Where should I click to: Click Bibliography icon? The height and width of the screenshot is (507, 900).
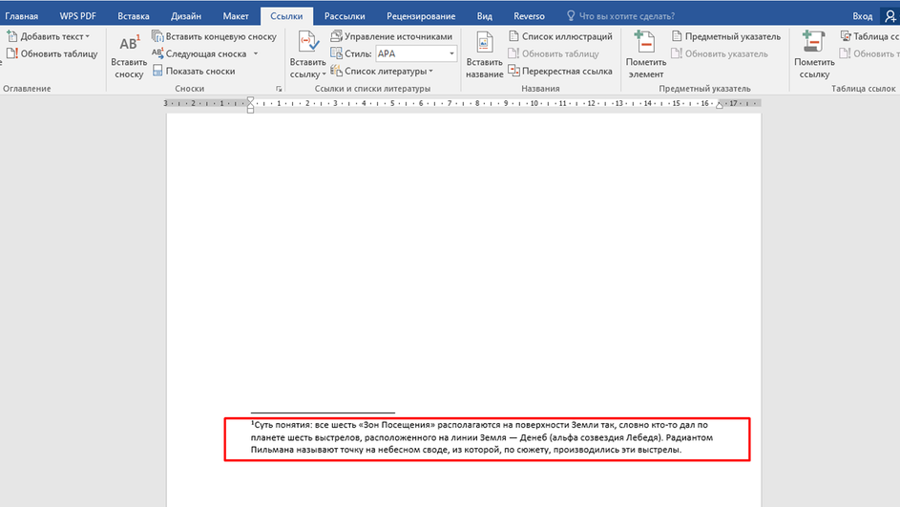point(336,71)
